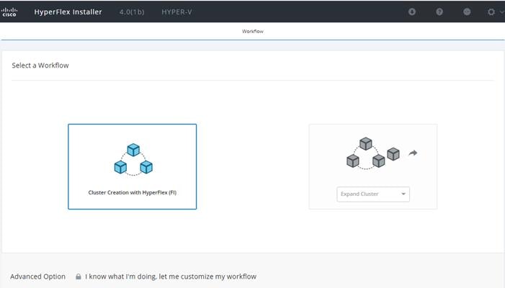Enable 'I know what I'm doing' customize option

pyautogui.click(x=171, y=276)
